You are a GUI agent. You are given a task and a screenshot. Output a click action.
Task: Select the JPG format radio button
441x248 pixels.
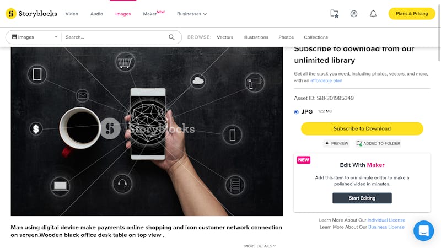(296, 112)
